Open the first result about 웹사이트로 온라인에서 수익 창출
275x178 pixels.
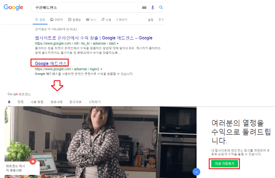pyautogui.click(x=94, y=38)
